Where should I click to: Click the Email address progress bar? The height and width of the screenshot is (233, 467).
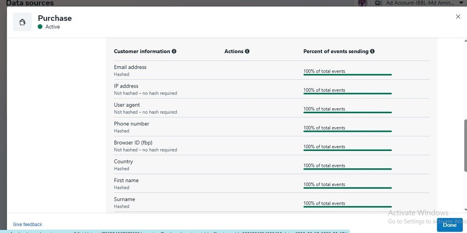coord(347,75)
